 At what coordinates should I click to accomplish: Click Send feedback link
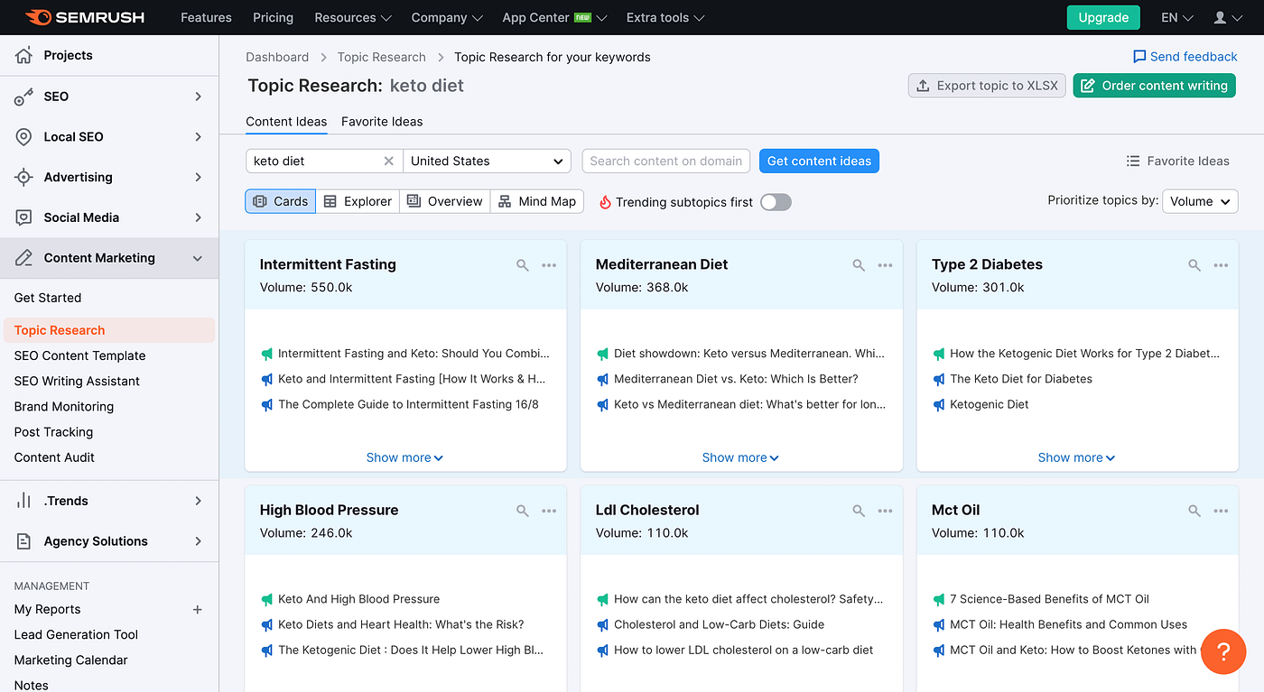click(1185, 56)
